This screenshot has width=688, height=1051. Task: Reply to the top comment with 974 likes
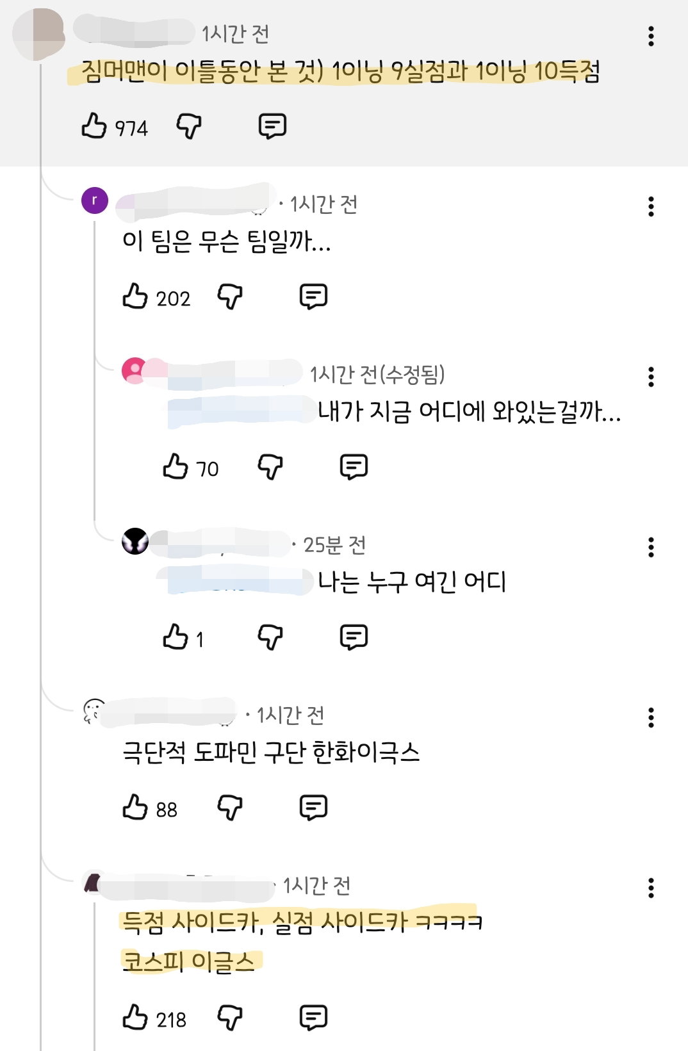click(272, 126)
